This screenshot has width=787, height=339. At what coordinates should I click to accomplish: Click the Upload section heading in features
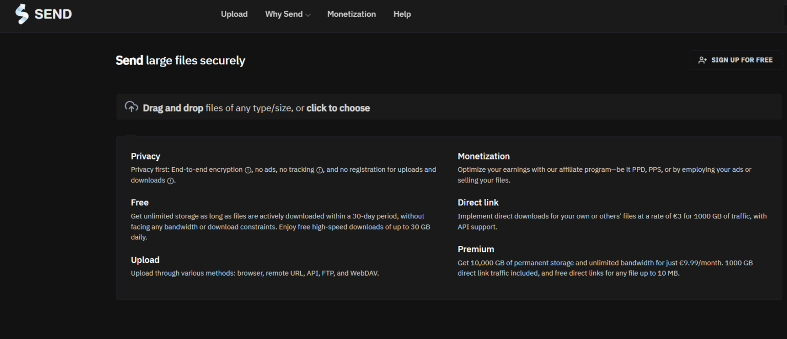(145, 260)
